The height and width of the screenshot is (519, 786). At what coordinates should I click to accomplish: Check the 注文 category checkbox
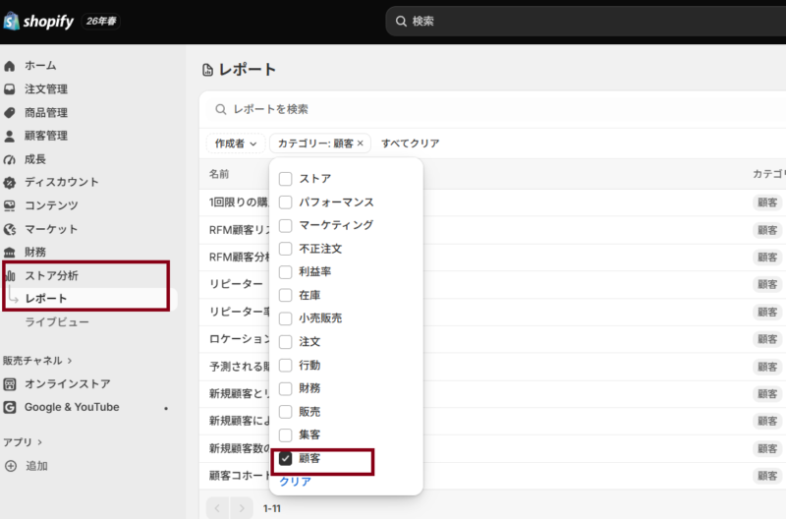pos(285,342)
